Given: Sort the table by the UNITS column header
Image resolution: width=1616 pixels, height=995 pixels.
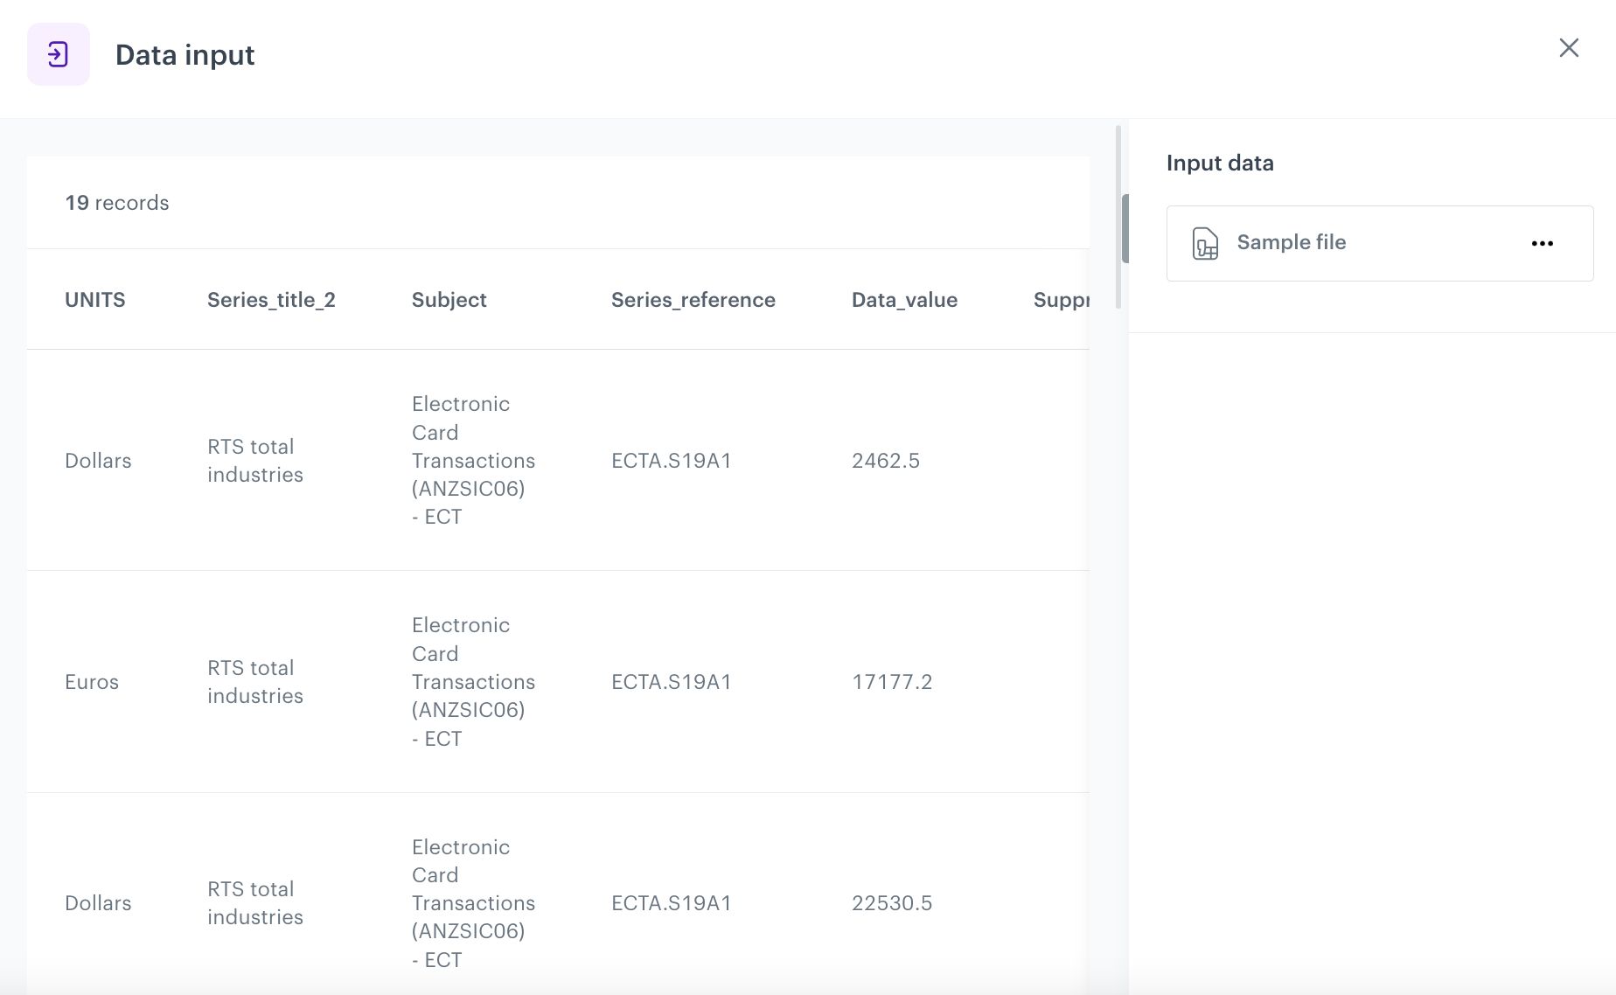Looking at the screenshot, I should click(x=94, y=299).
